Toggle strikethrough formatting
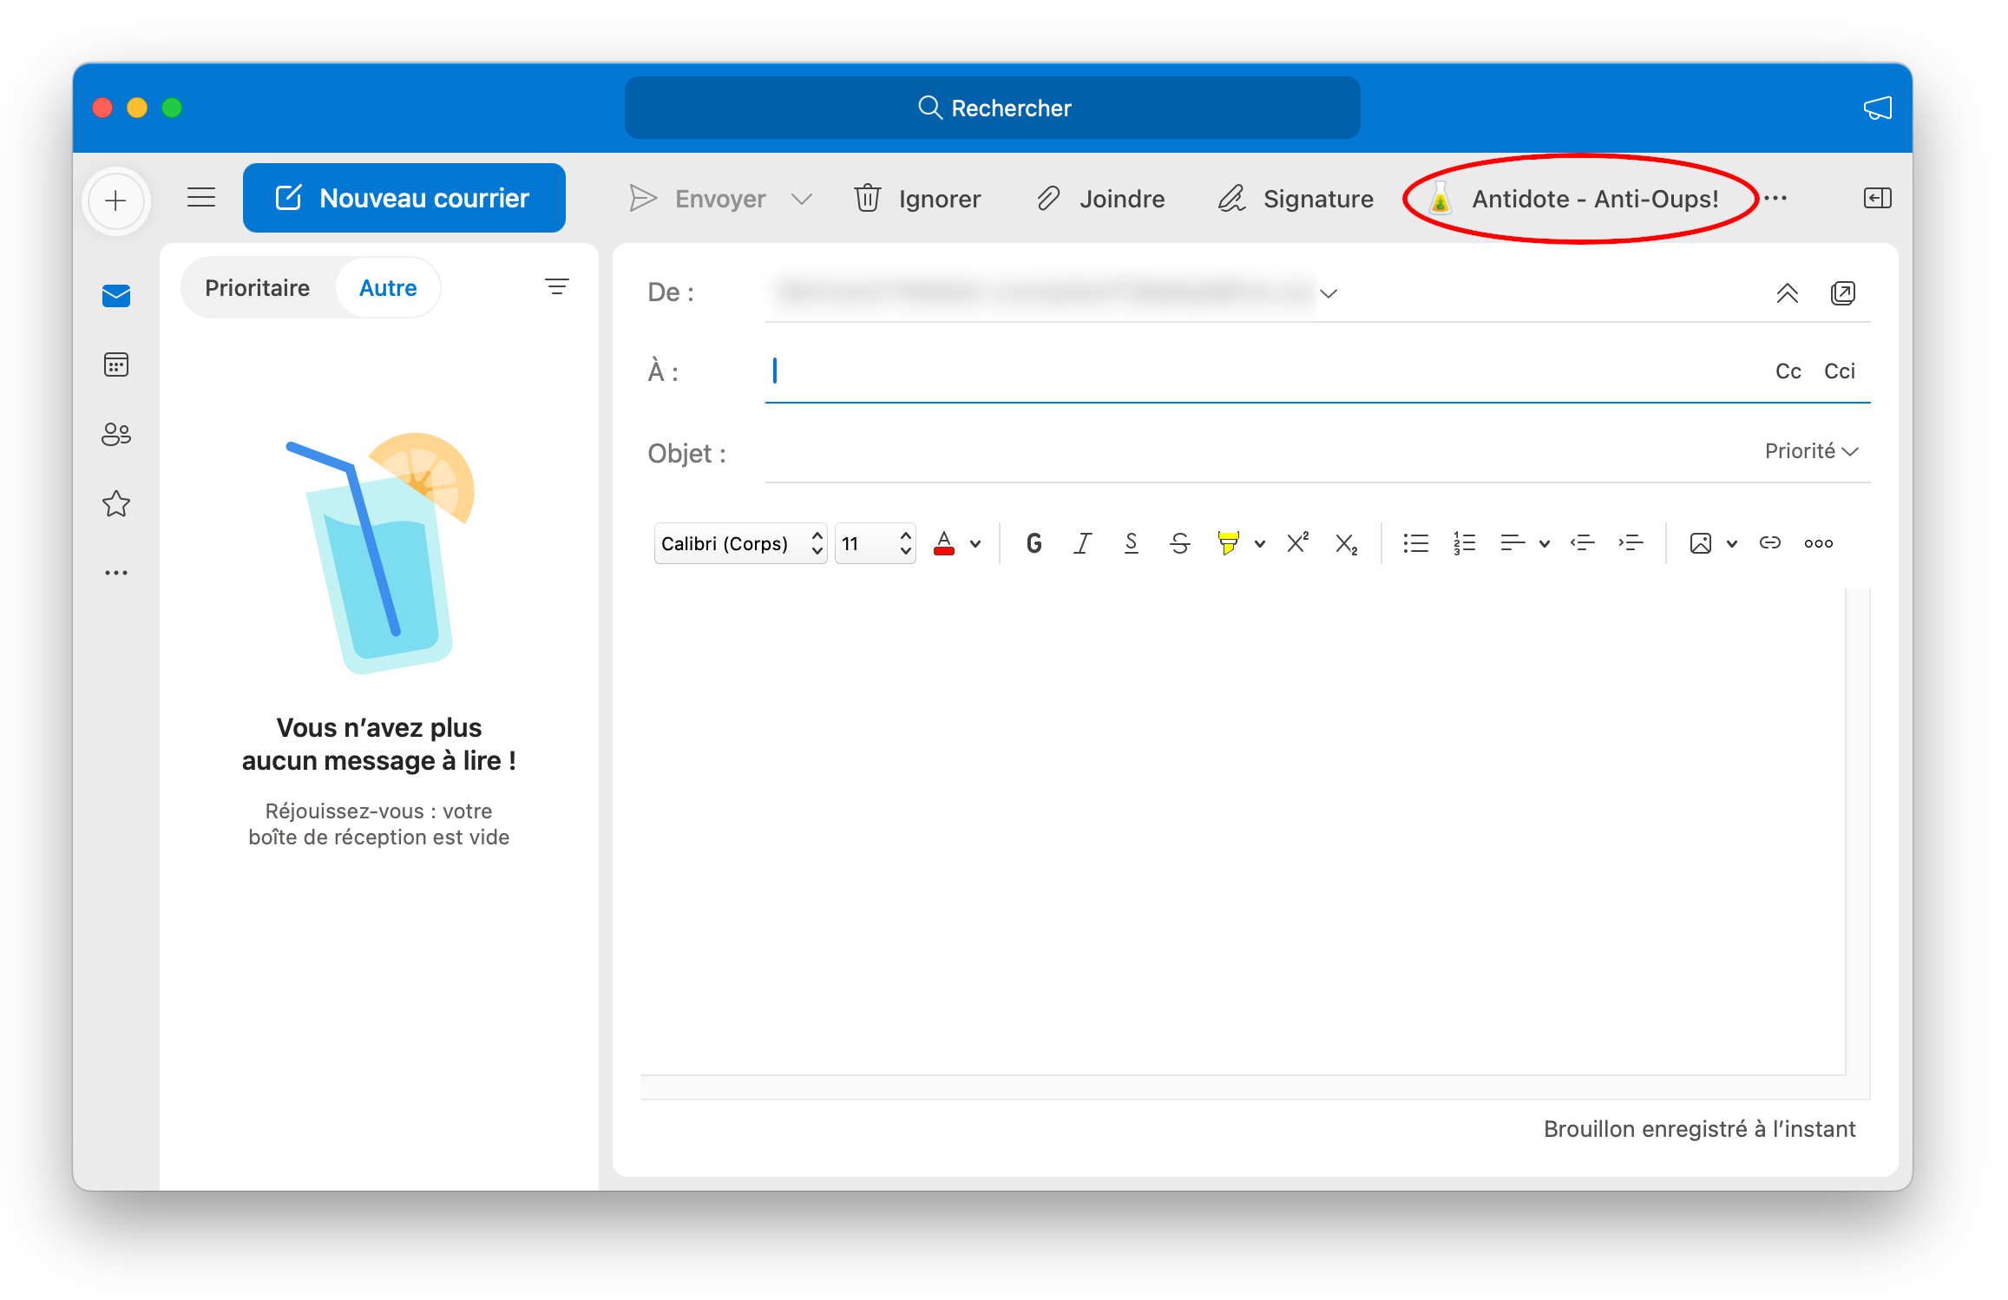 click(1179, 543)
